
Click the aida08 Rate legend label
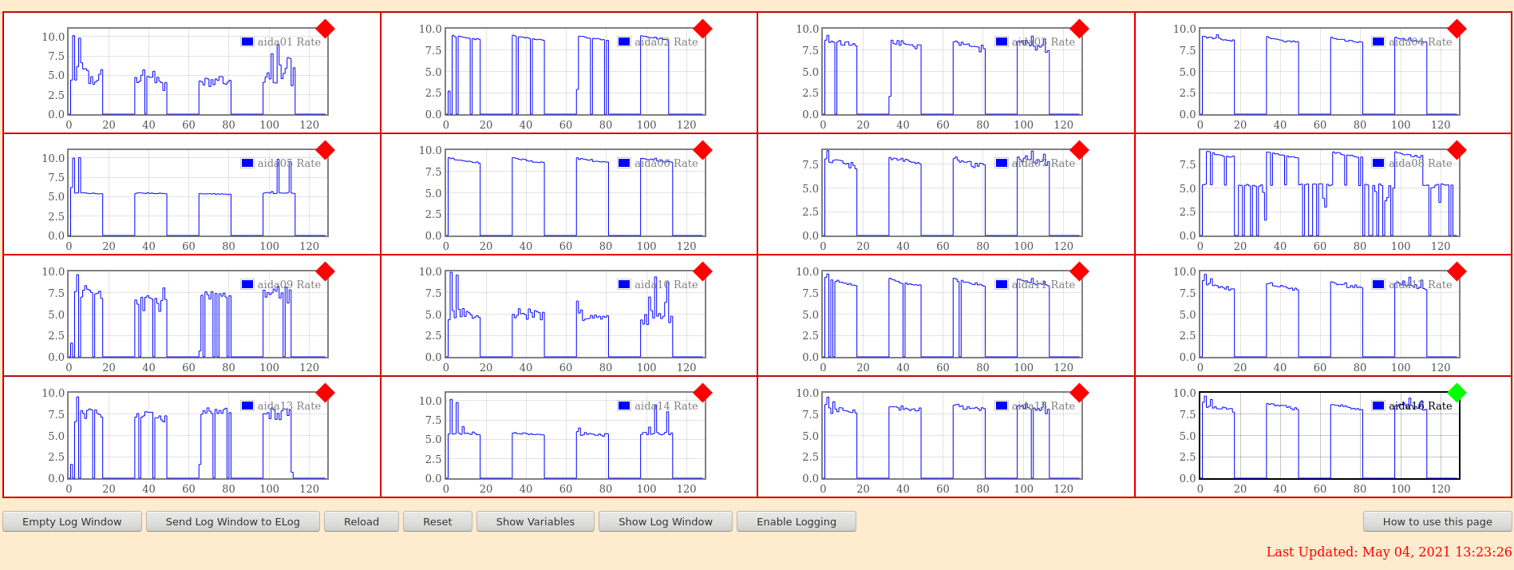(x=1421, y=163)
